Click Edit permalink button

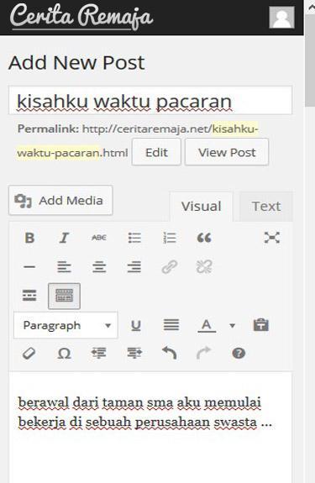coord(156,152)
